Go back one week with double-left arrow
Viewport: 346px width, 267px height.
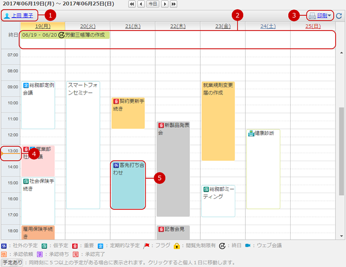pyautogui.click(x=132, y=4)
